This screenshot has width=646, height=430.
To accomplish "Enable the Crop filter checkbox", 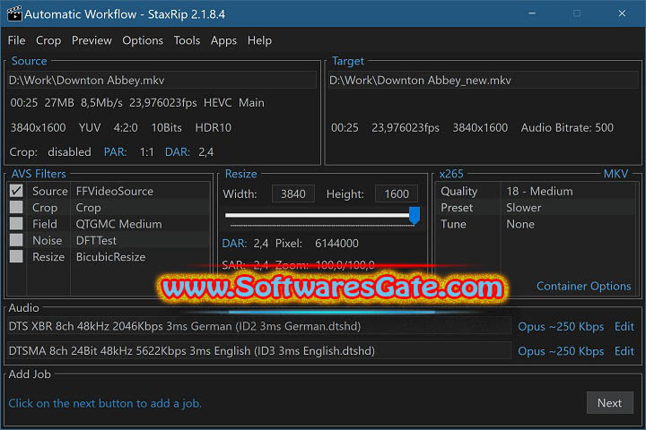I will [x=16, y=207].
